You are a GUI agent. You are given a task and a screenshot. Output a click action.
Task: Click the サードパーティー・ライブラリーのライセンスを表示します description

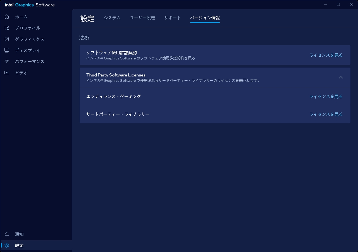173,81
